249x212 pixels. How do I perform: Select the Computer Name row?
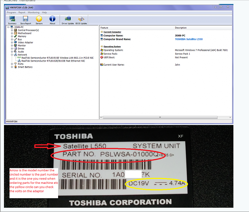(165, 36)
